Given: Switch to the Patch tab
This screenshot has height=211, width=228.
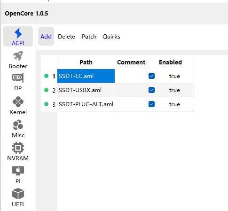Looking at the screenshot, I should pyautogui.click(x=89, y=37).
